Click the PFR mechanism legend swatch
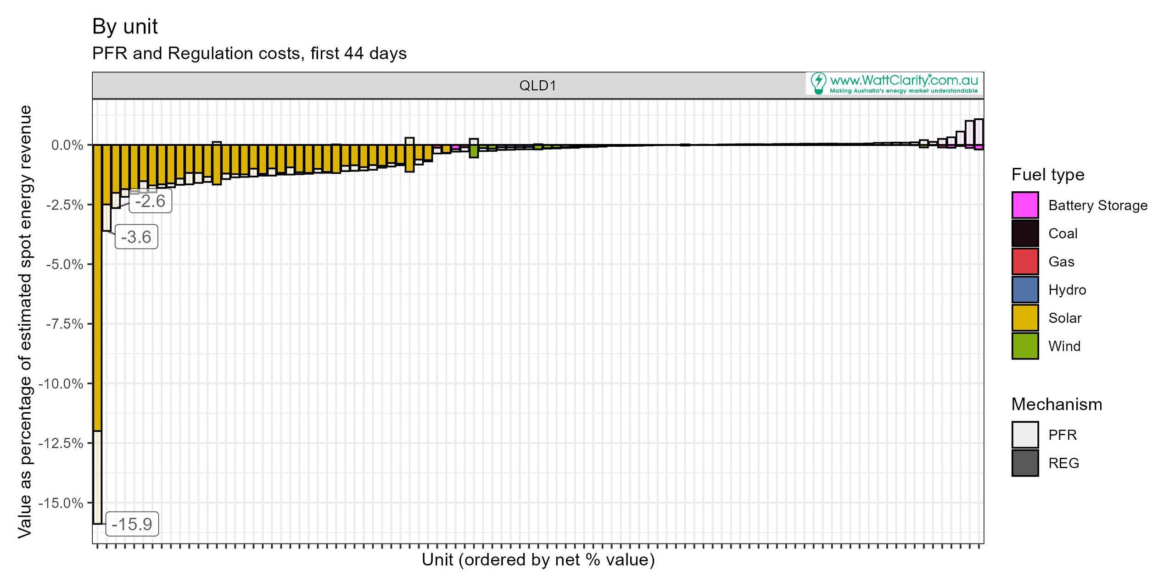Screen dimensions: 1175x587 [1025, 435]
